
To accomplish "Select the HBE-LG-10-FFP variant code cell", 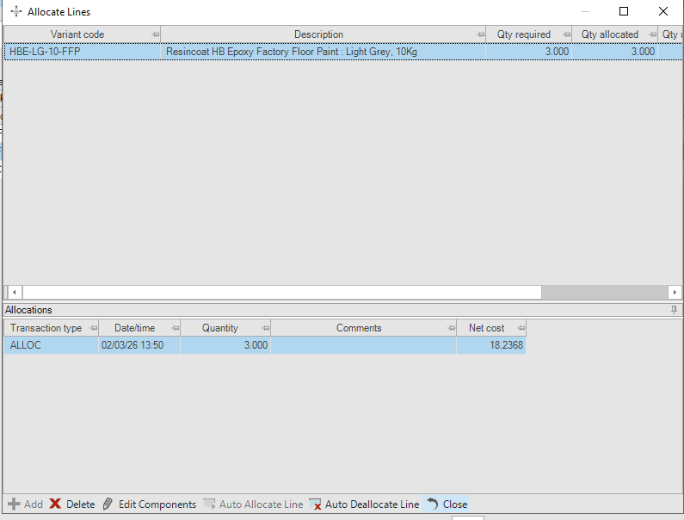I will pyautogui.click(x=83, y=52).
